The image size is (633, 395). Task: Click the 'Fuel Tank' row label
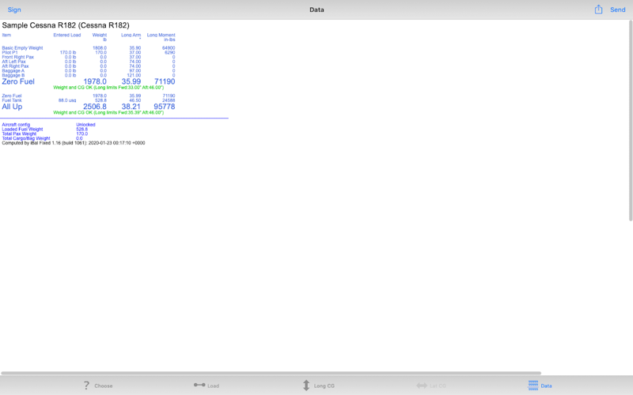pyautogui.click(x=12, y=100)
